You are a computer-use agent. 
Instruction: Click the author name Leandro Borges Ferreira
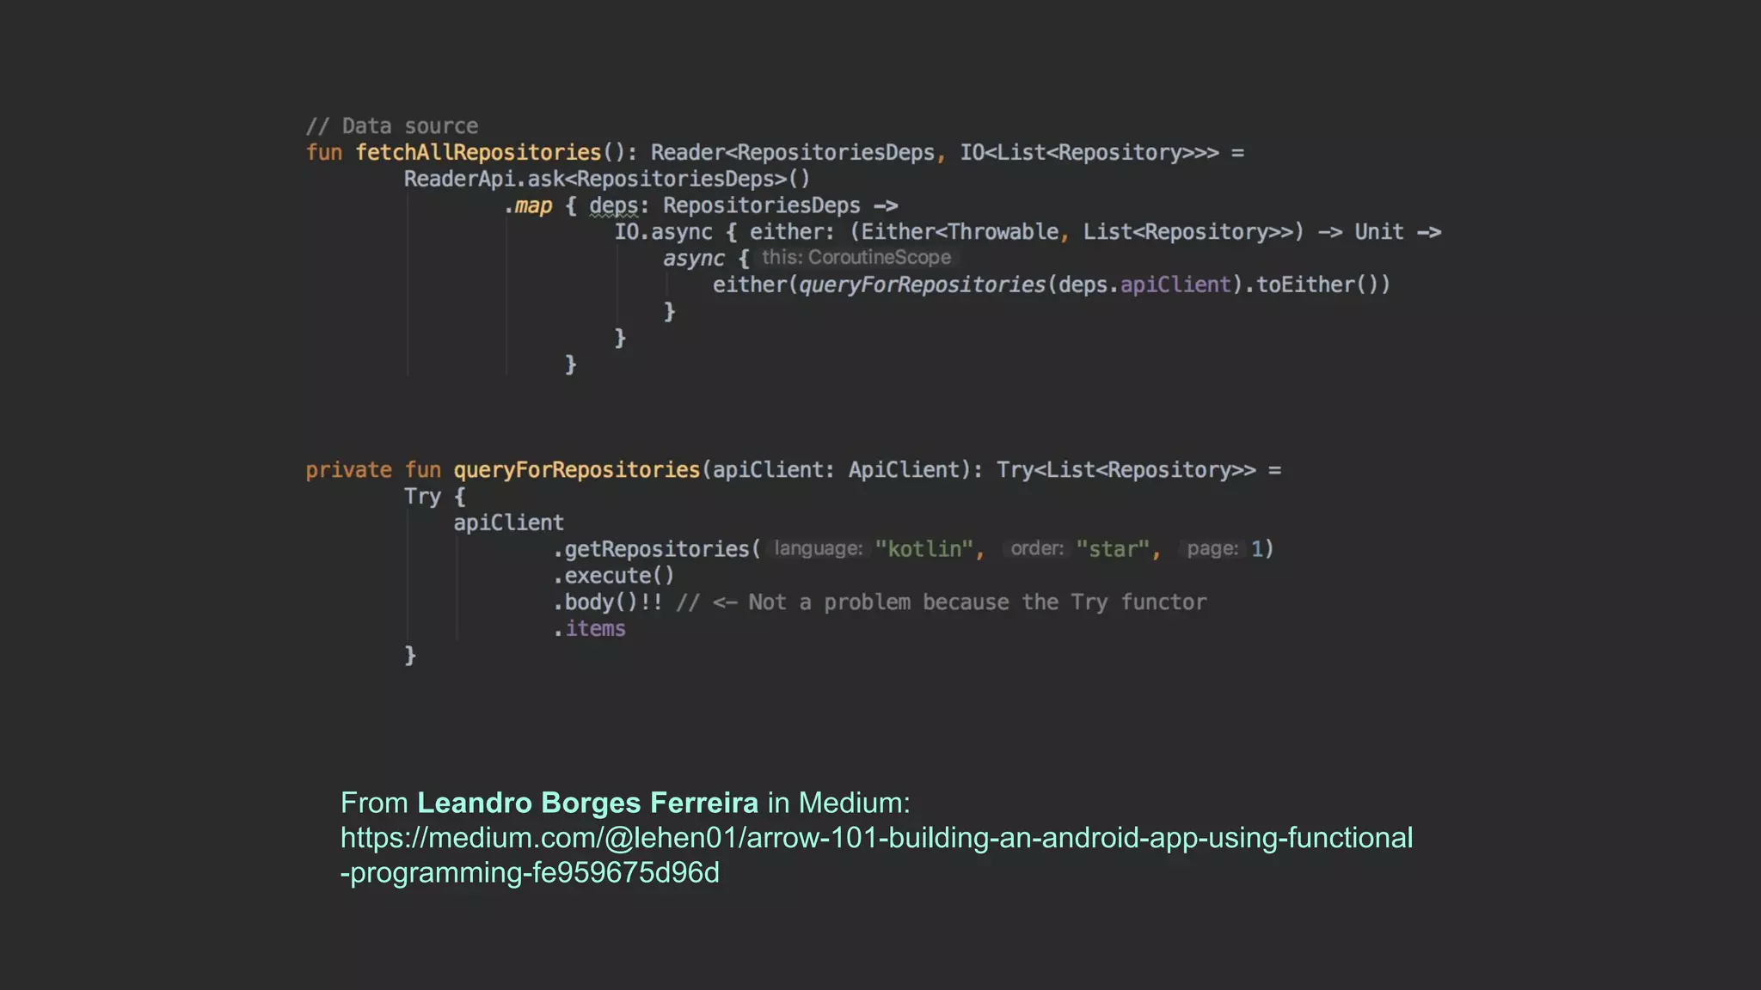(x=587, y=803)
